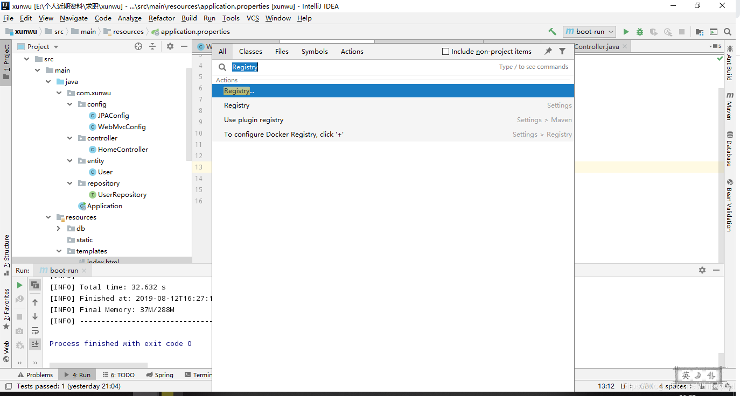Click the down arrow in Run panel
The image size is (740, 396).
[x=35, y=316]
